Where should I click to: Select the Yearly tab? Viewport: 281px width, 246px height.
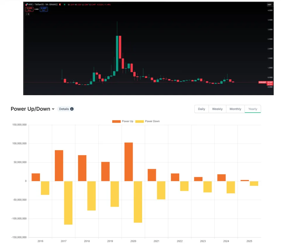click(253, 109)
